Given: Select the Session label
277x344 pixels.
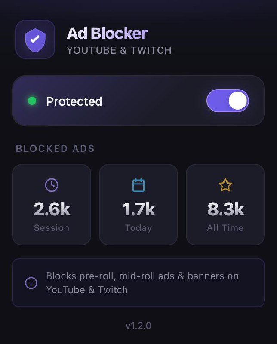Looking at the screenshot, I should click(52, 228).
